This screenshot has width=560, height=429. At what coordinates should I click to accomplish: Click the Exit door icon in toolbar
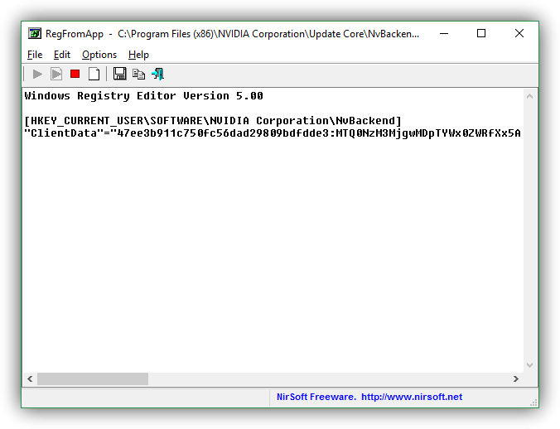tap(158, 74)
